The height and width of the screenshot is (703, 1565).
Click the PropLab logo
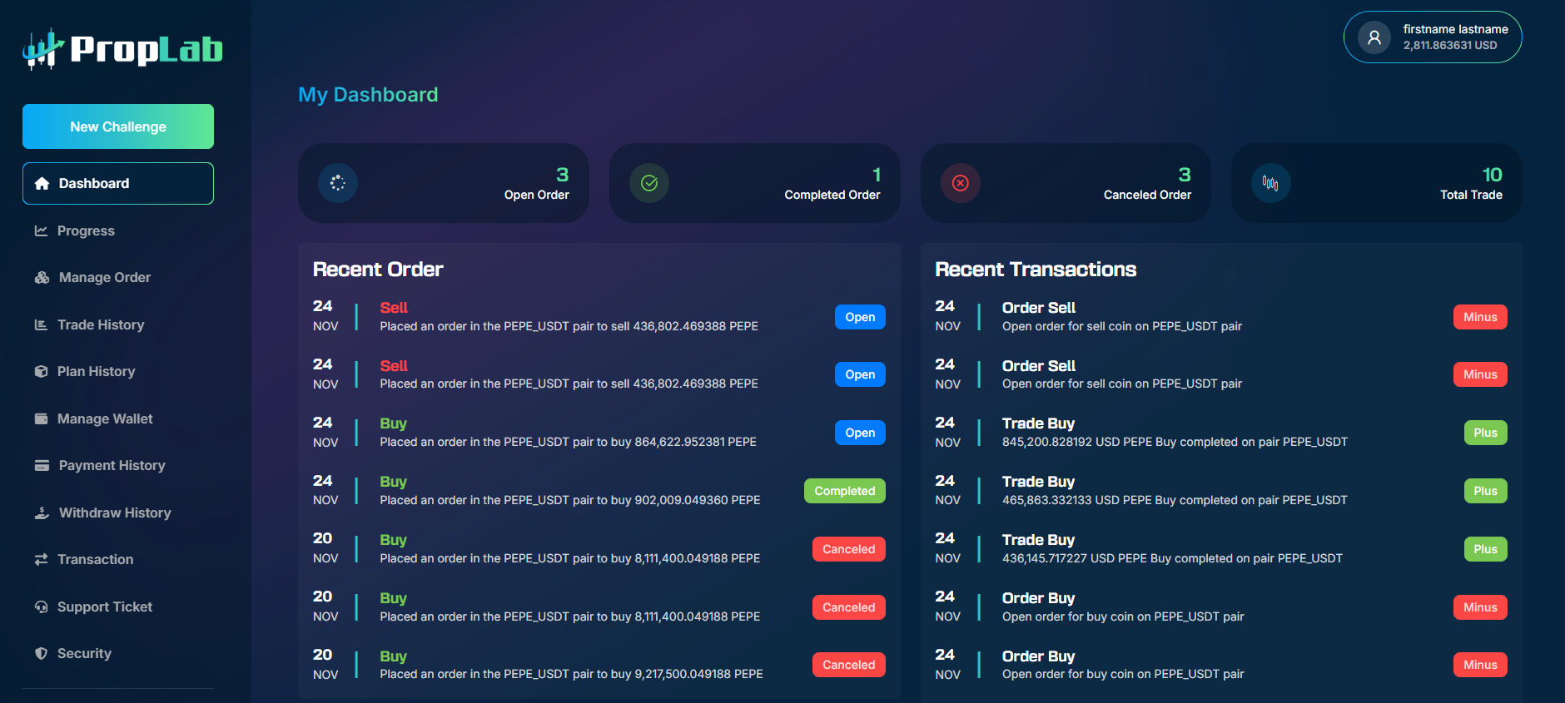122,49
